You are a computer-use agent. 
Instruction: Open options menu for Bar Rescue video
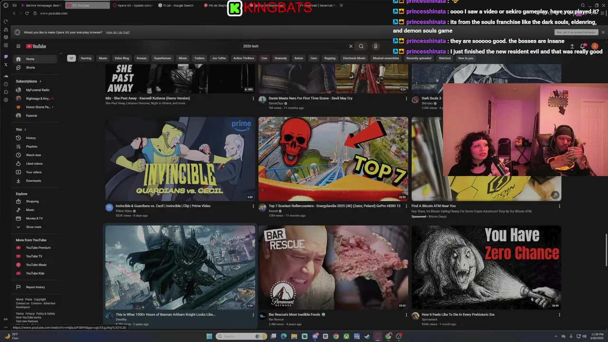(406, 314)
